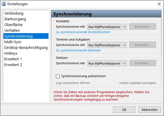Enable Synchronisierung aufzeichnen checkbox
Image resolution: width=164 pixels, height=116 pixels.
[x=58, y=76]
